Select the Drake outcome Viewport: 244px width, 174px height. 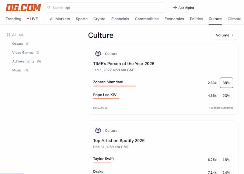(x=98, y=172)
